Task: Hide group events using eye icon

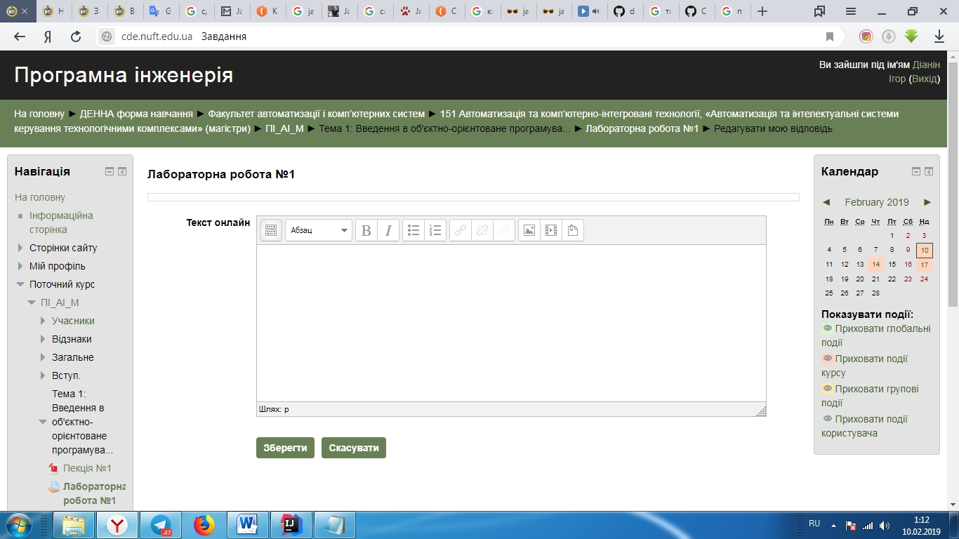Action: (827, 389)
